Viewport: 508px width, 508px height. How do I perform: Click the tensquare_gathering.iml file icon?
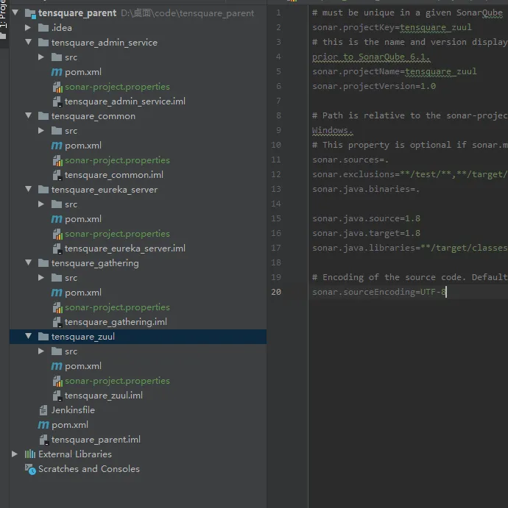point(57,322)
